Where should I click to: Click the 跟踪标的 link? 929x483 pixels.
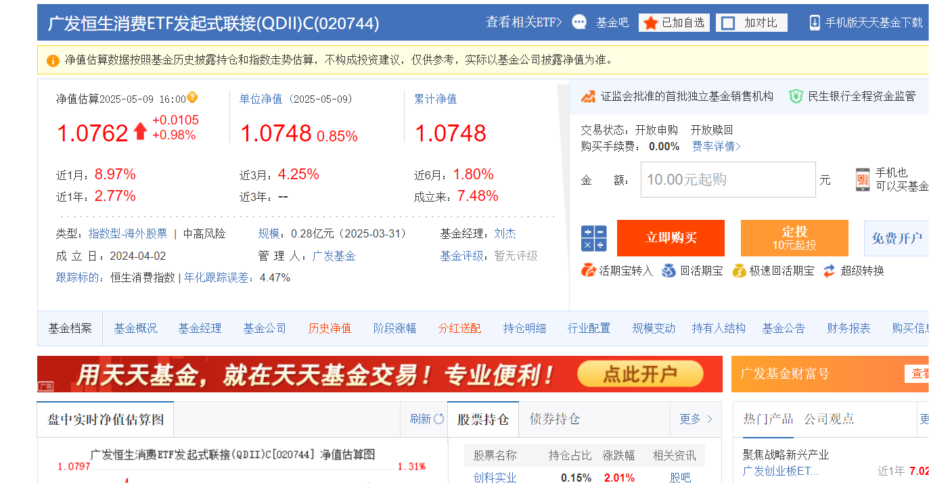(77, 277)
